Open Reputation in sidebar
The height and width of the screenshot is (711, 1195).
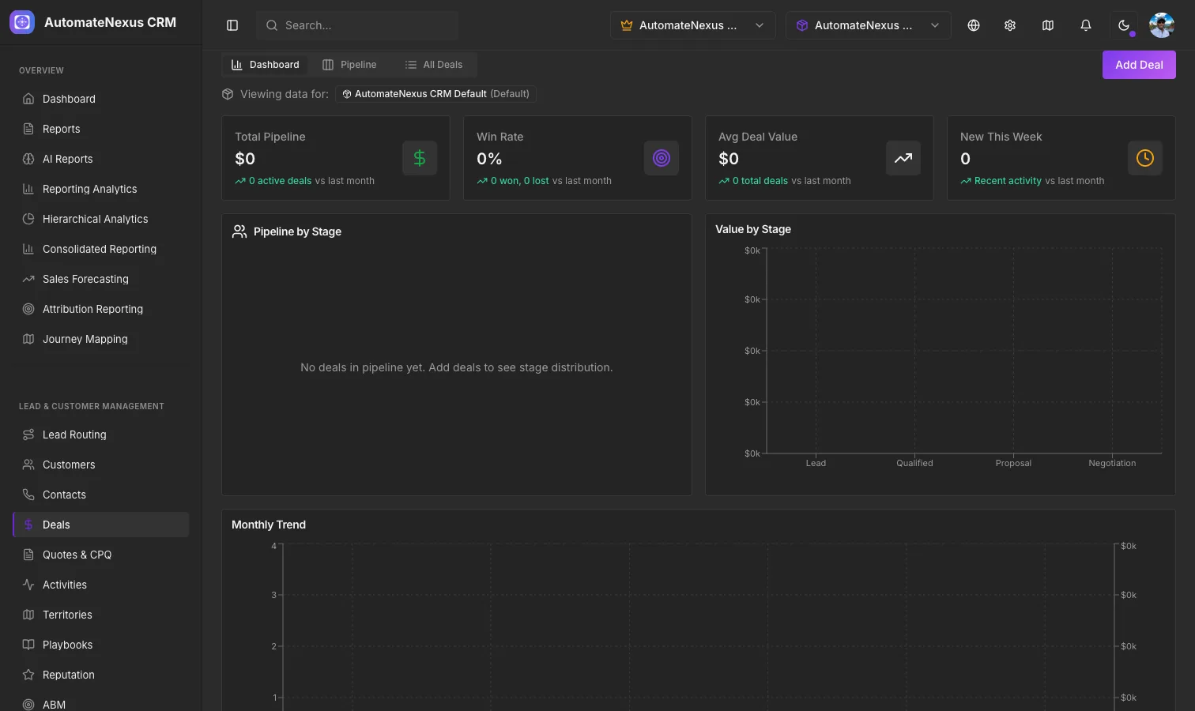tap(101, 675)
